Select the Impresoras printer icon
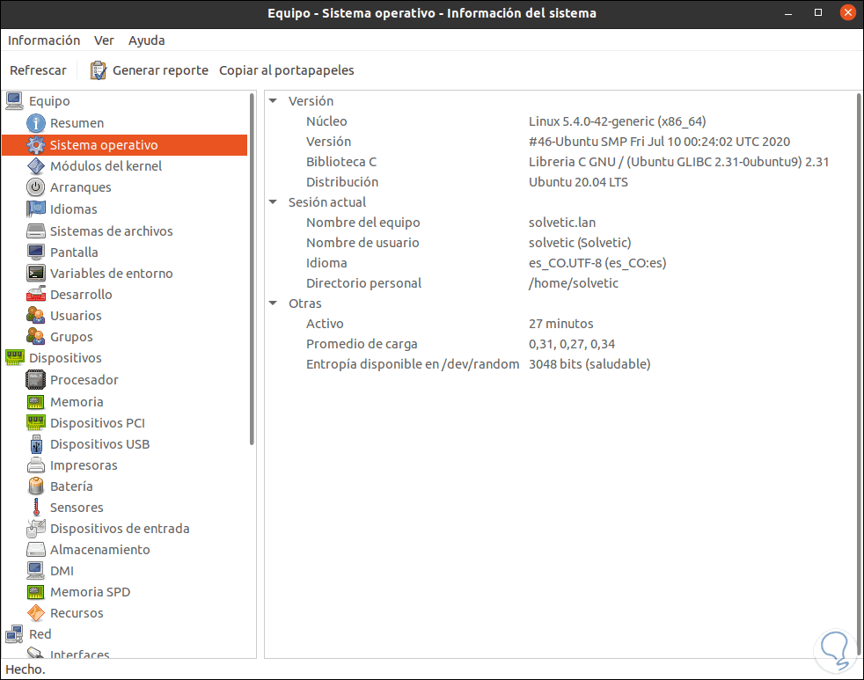The height and width of the screenshot is (680, 864). [35, 465]
